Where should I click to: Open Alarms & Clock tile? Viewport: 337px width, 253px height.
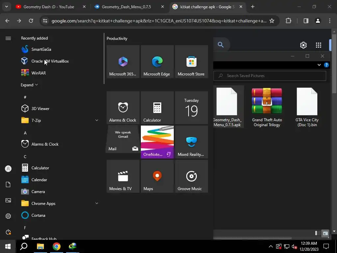pyautogui.click(x=123, y=108)
